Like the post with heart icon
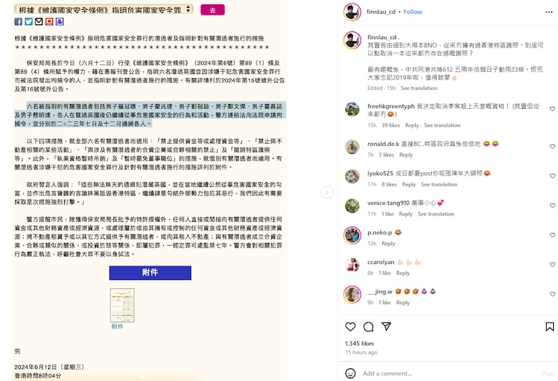The image size is (558, 381). [350, 327]
